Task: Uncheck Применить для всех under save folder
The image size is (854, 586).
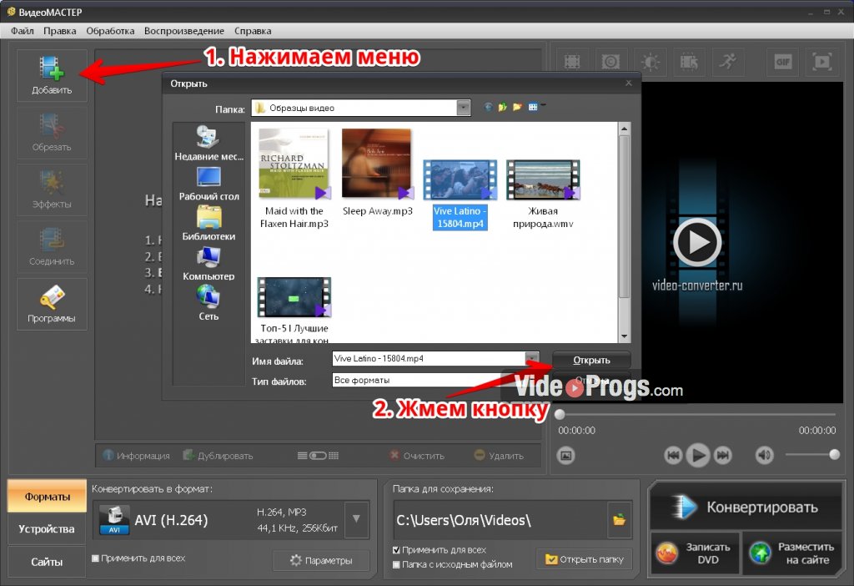Action: coord(396,550)
